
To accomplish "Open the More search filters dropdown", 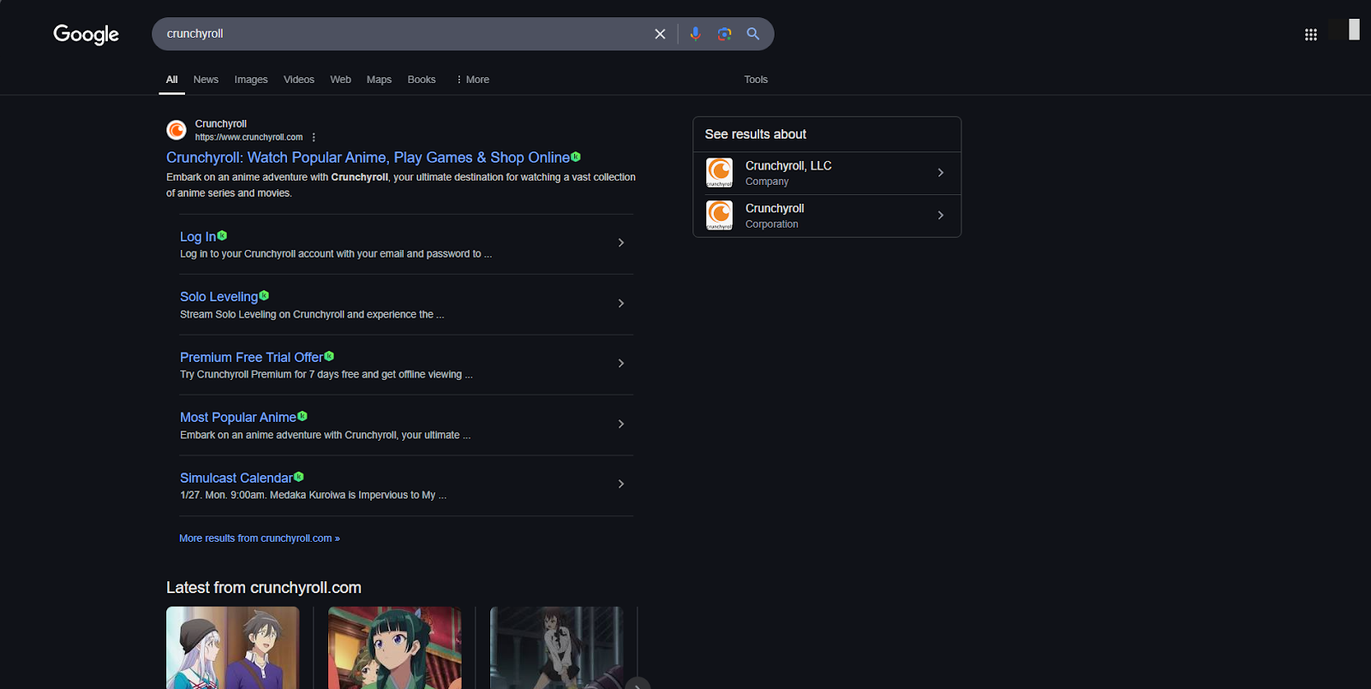I will coord(472,80).
